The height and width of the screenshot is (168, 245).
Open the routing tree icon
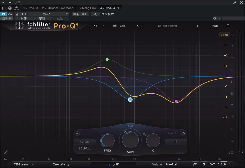(x=16, y=8)
